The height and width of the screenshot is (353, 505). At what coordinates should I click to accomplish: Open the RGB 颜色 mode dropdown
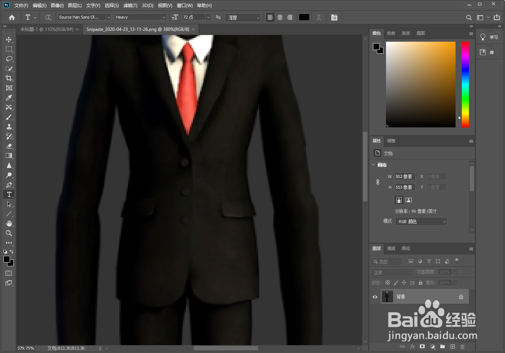point(421,222)
